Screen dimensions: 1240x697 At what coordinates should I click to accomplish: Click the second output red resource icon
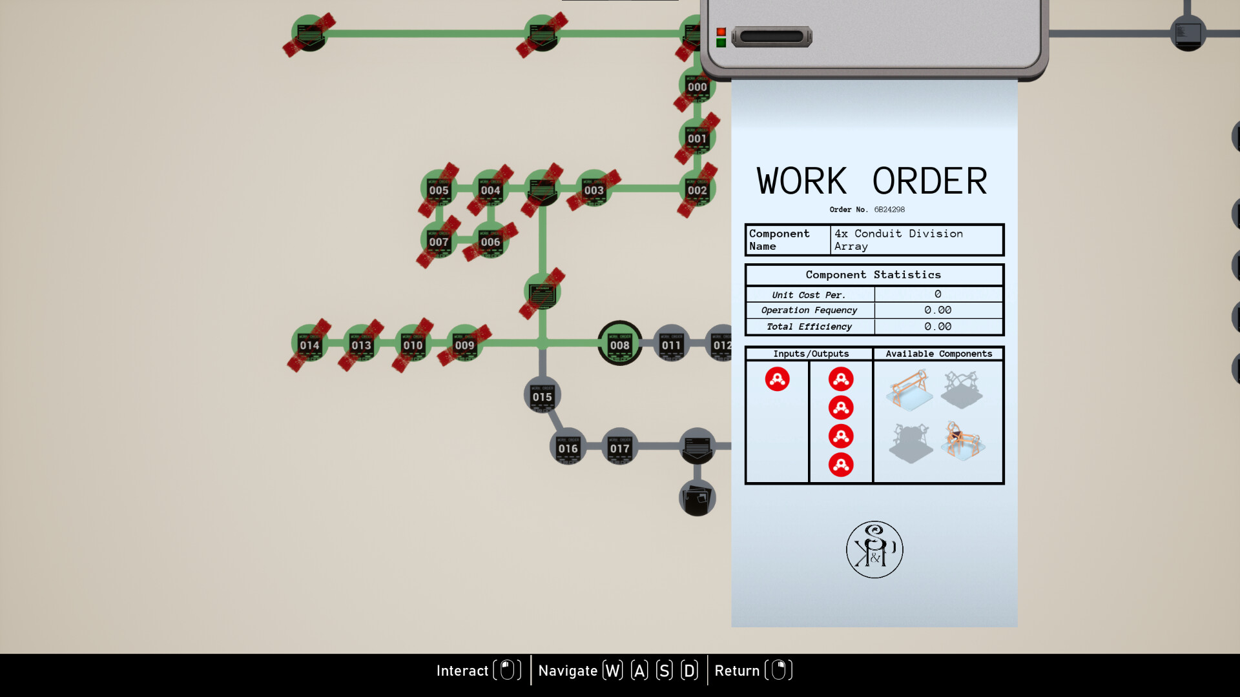tap(841, 408)
